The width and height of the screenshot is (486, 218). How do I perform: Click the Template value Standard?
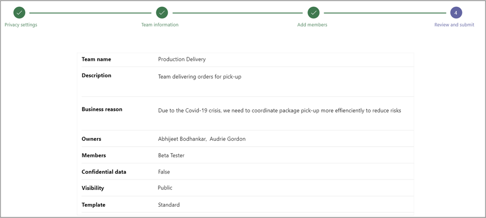click(169, 204)
